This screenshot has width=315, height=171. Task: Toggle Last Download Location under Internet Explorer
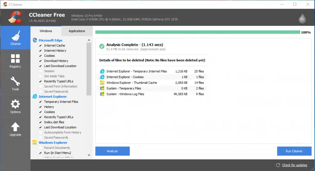click(x=40, y=127)
